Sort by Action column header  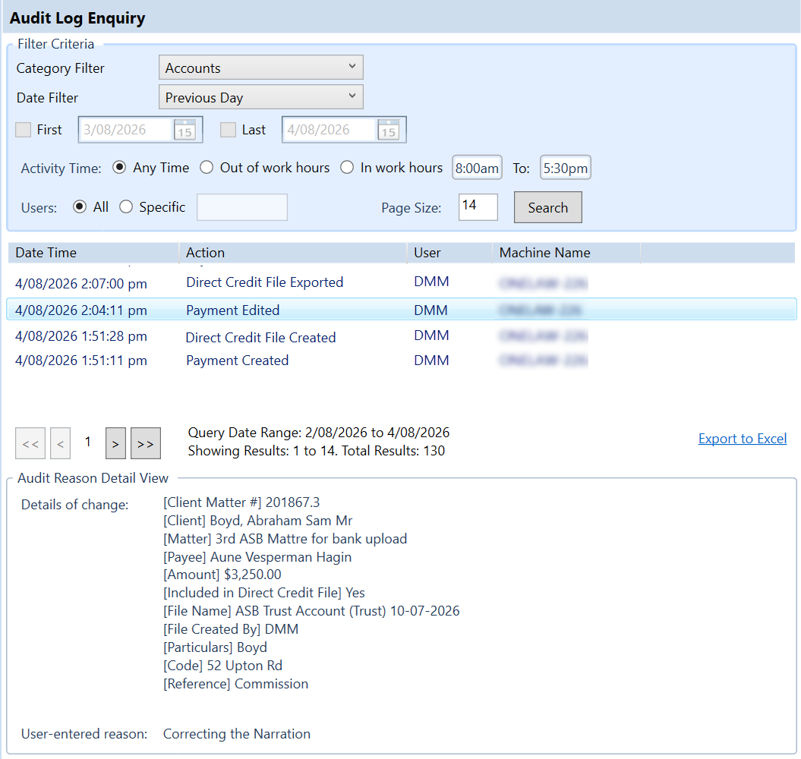click(293, 253)
